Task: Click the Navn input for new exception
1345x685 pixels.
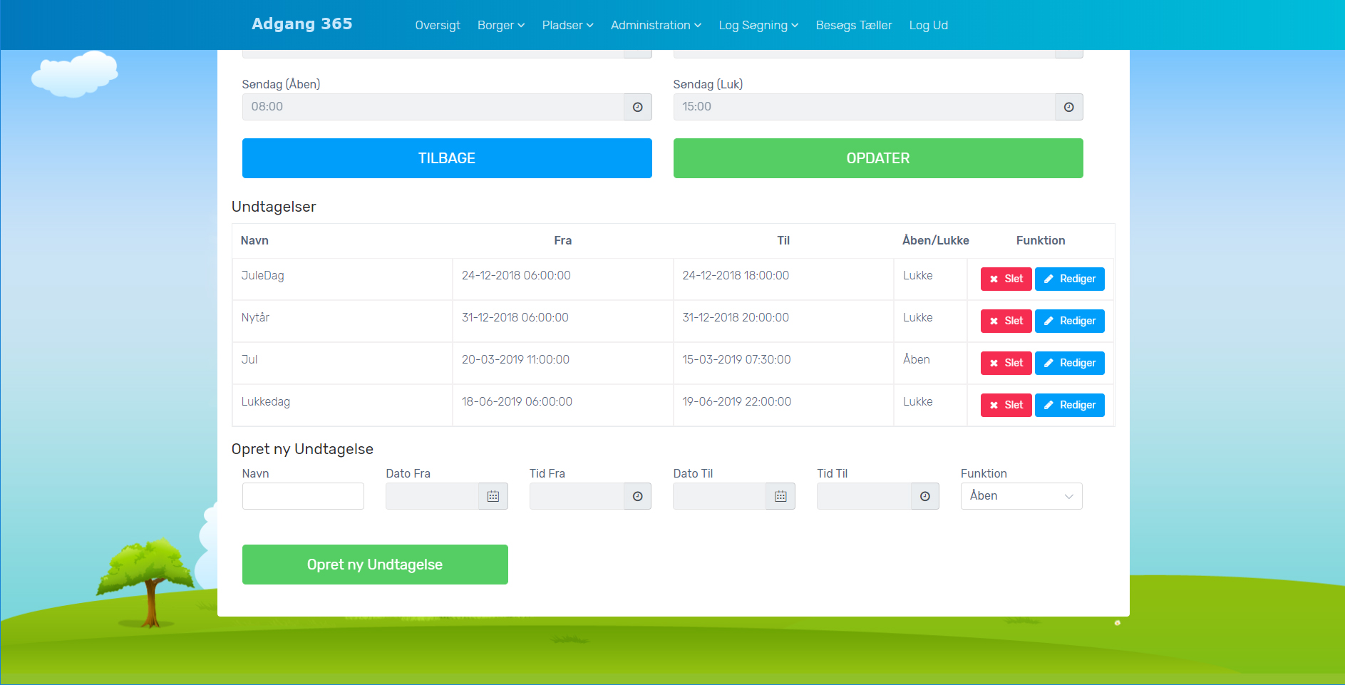Action: (x=303, y=496)
